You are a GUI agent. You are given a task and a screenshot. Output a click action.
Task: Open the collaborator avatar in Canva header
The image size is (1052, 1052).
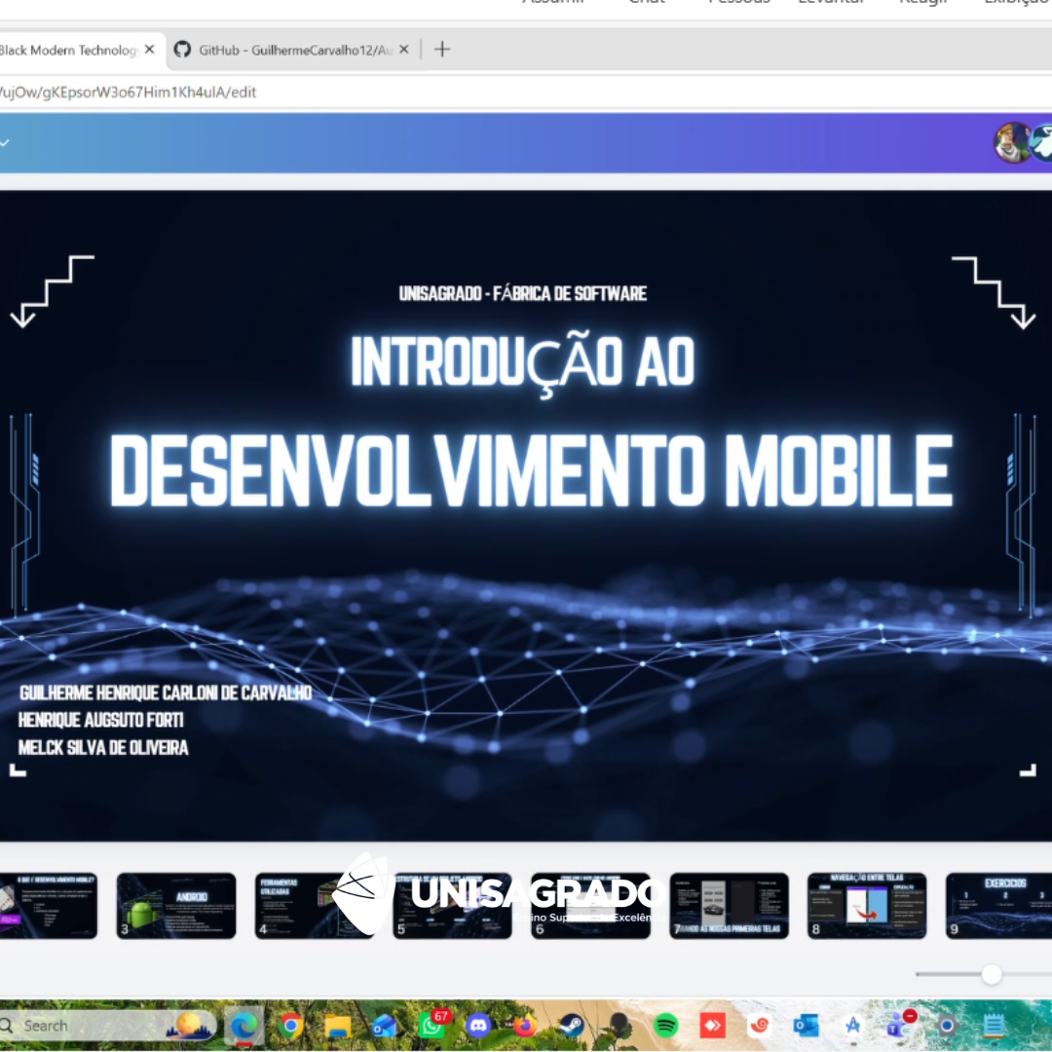[1012, 142]
